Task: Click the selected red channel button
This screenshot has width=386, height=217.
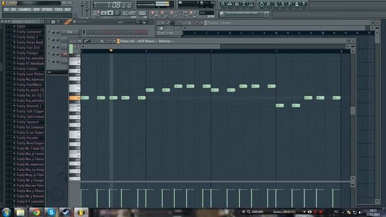Action: (x=65, y=54)
